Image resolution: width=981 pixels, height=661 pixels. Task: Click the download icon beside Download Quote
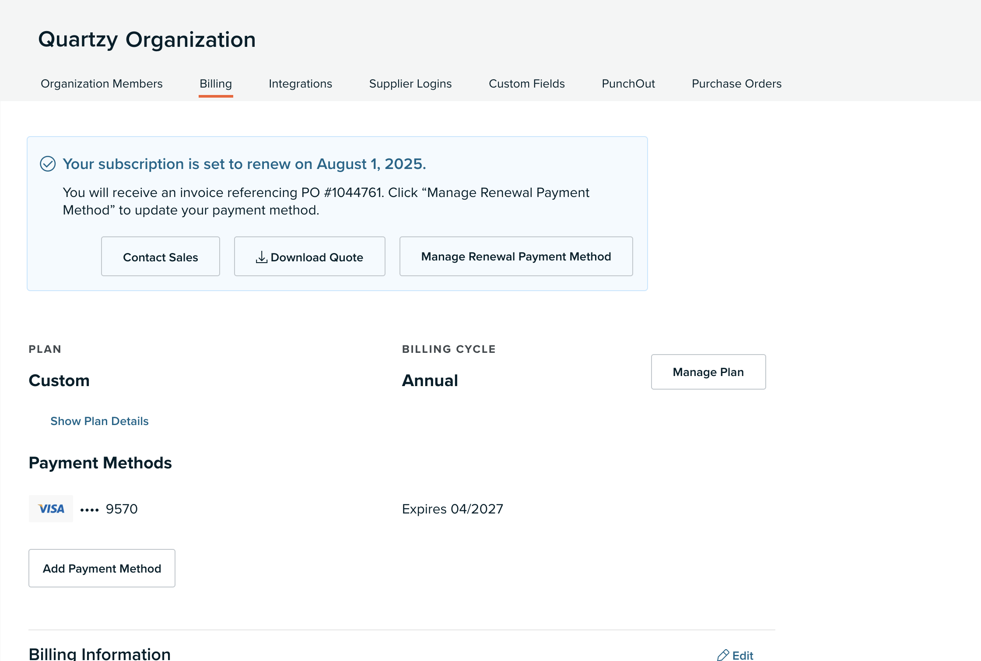[261, 257]
